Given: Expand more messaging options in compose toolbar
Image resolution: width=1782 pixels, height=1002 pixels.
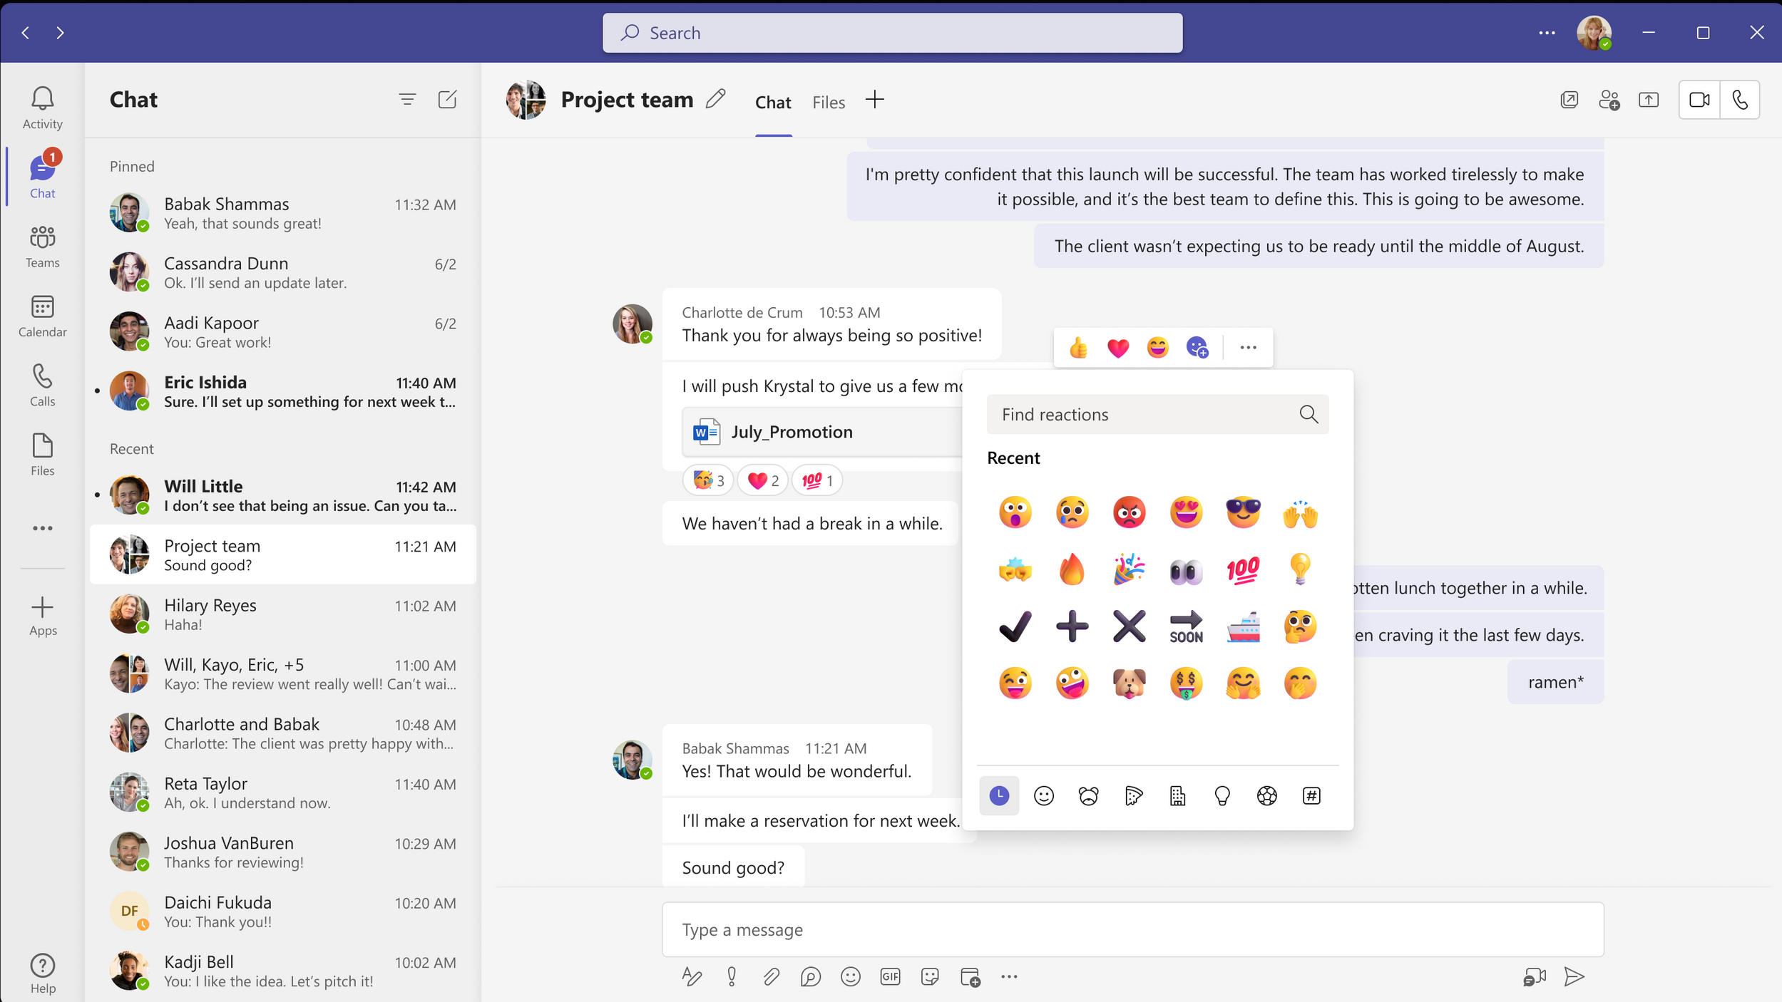Looking at the screenshot, I should (1009, 976).
